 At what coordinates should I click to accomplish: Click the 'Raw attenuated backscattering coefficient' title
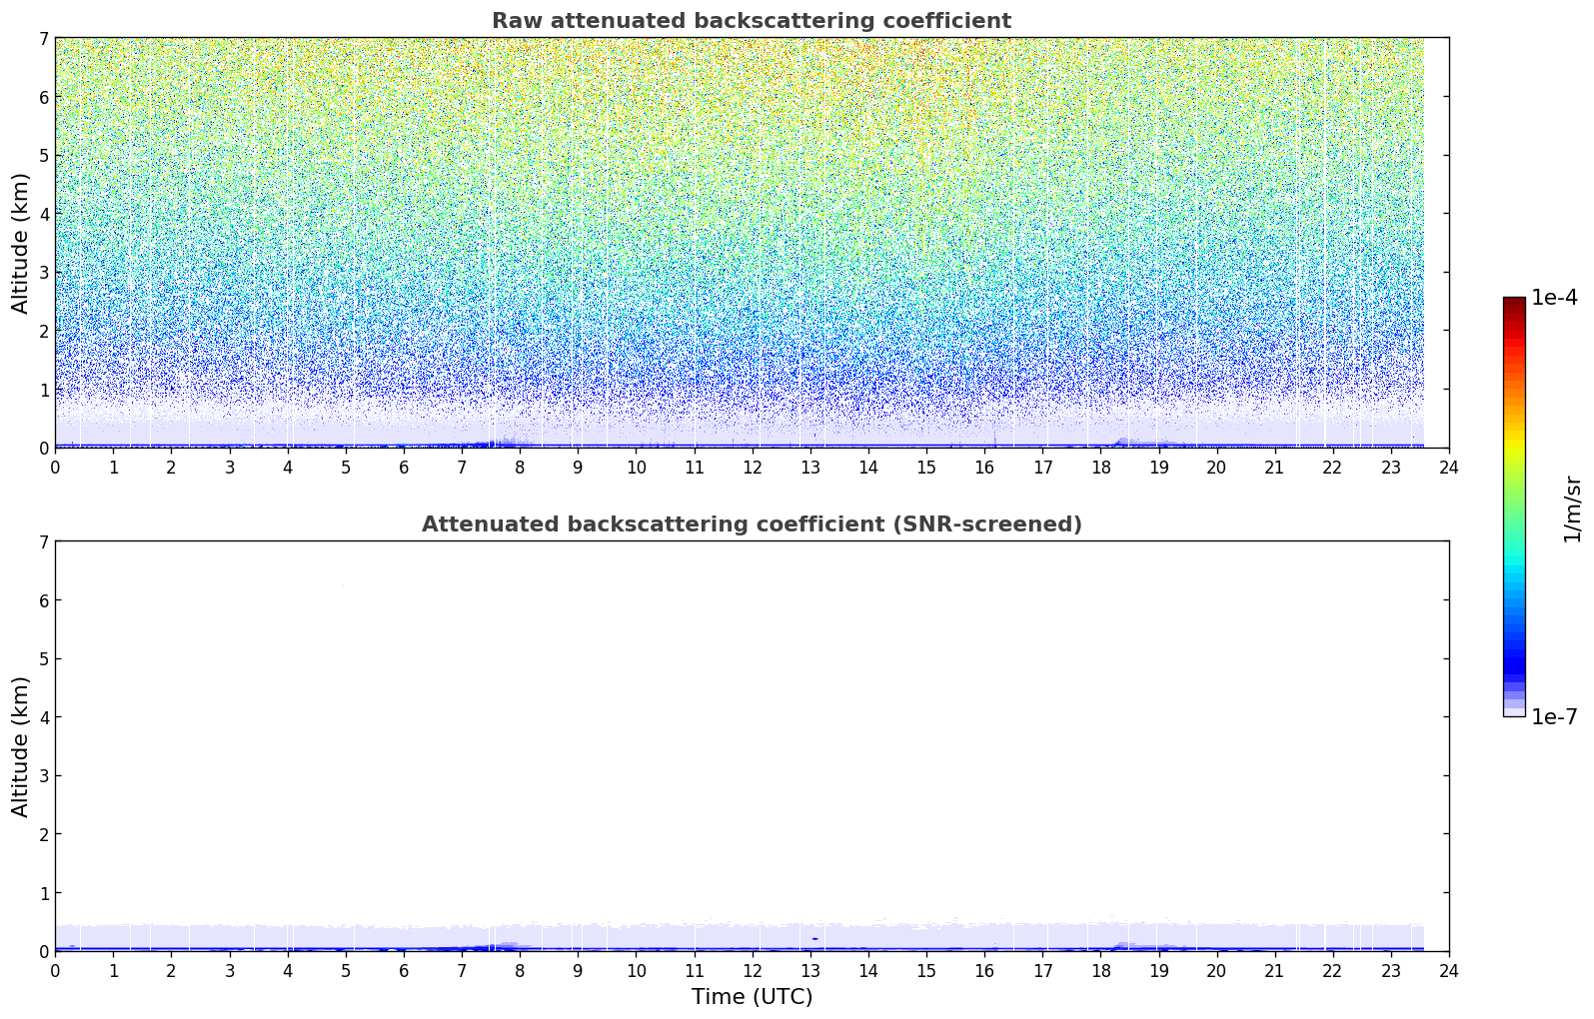tap(752, 21)
